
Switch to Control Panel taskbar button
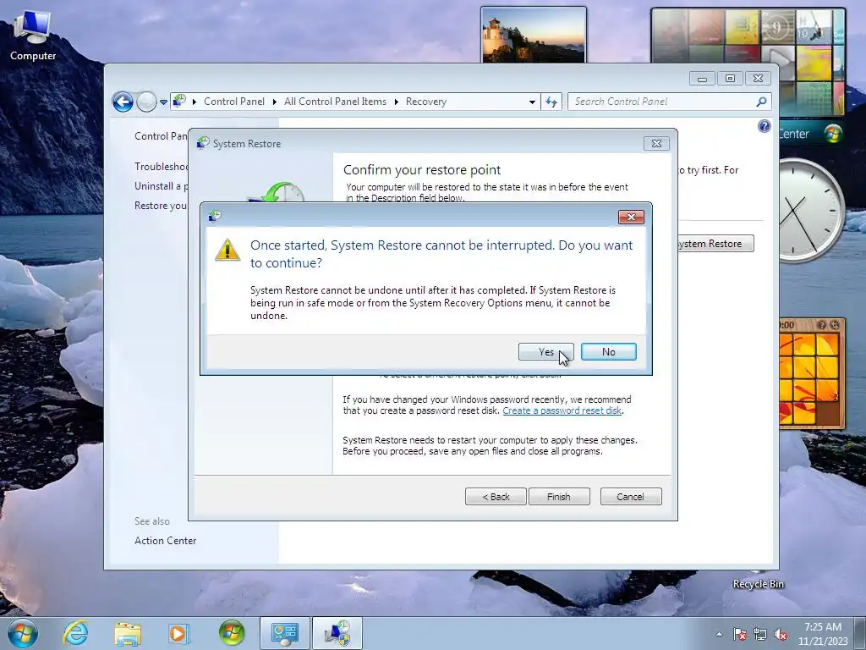click(x=285, y=633)
